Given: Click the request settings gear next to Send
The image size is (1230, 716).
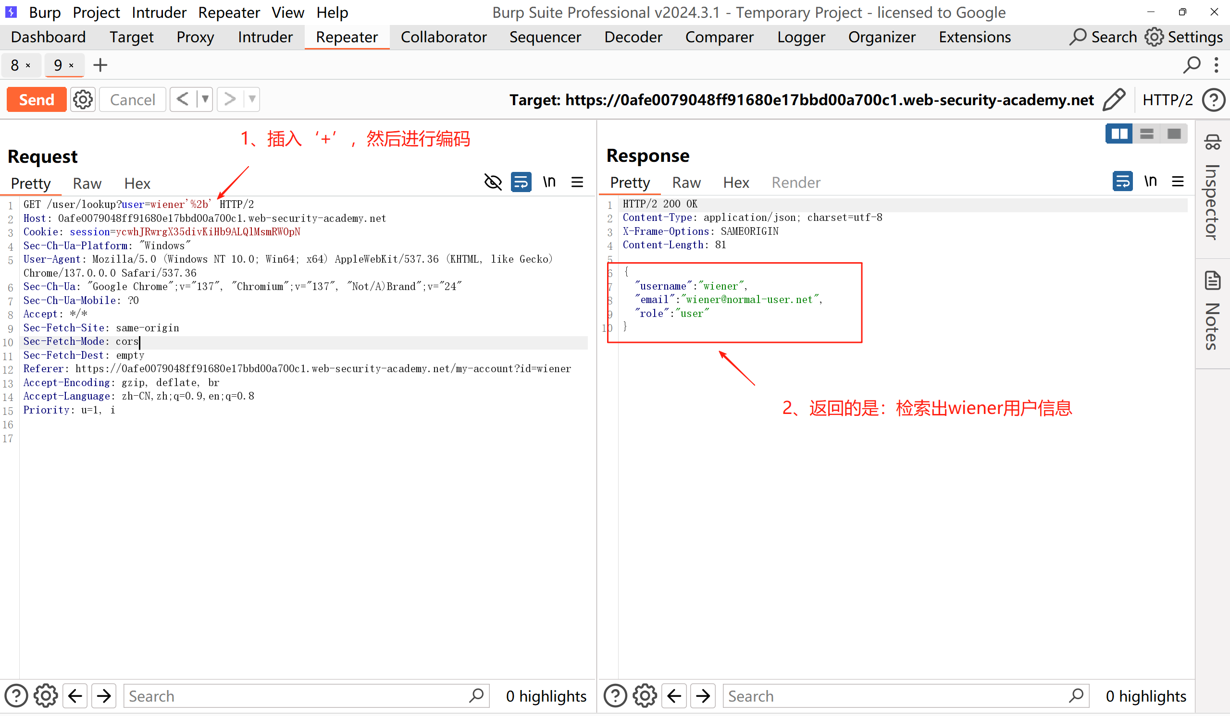Looking at the screenshot, I should (x=83, y=99).
